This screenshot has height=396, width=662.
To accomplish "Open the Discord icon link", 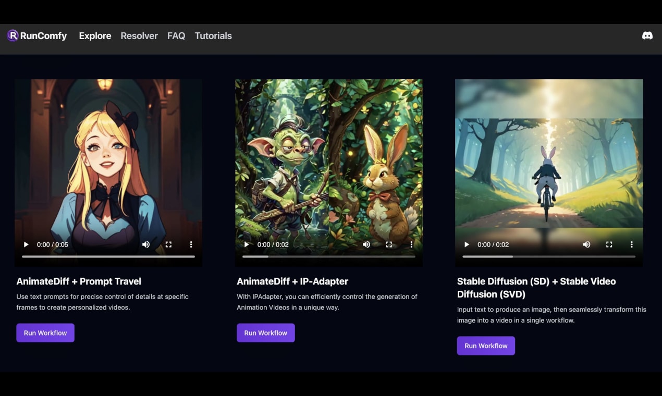I will (647, 36).
